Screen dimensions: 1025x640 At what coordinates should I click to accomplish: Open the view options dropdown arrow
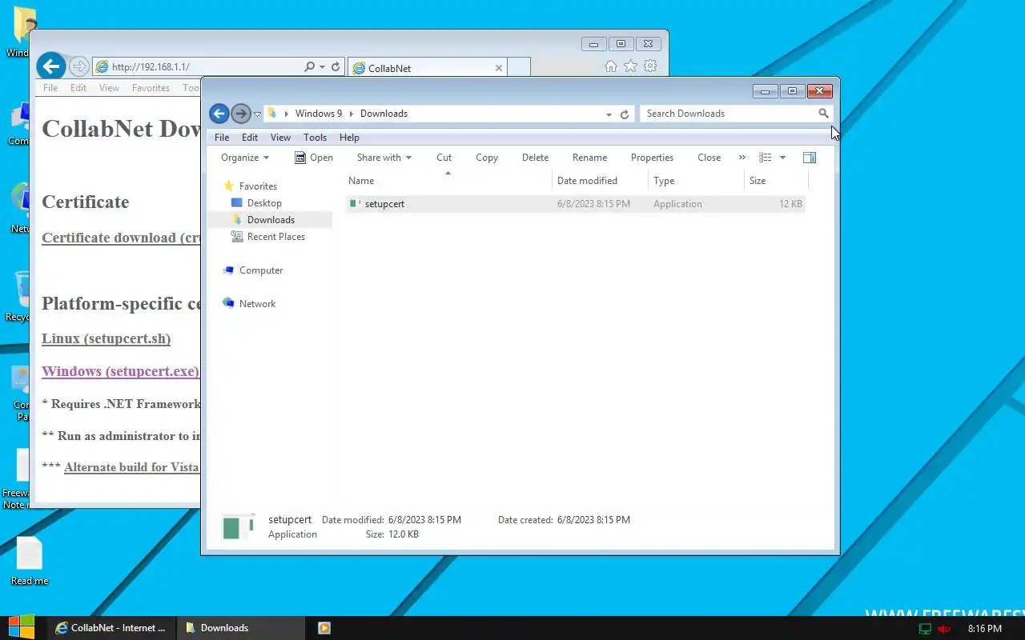click(782, 158)
